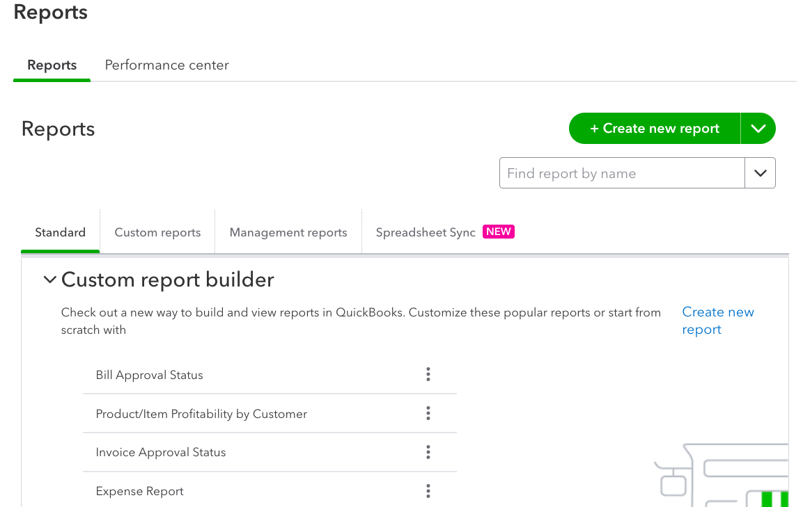803x507 pixels.
Task: Follow the blue Create new report link
Action: 717,321
